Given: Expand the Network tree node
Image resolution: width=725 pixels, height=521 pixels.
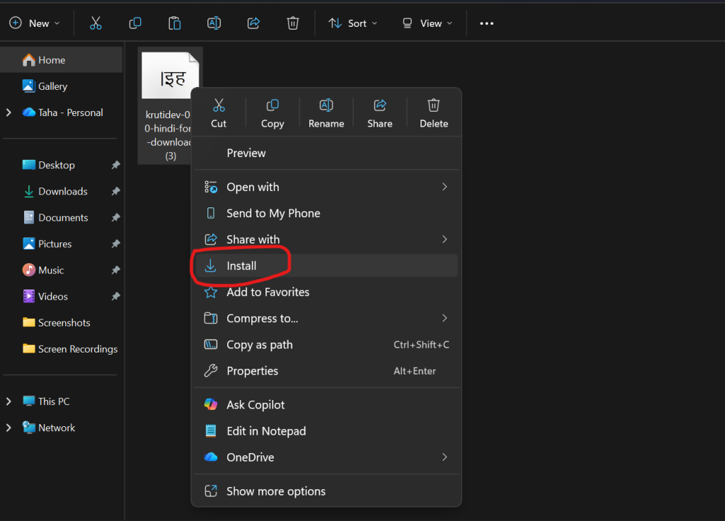Looking at the screenshot, I should [8, 428].
